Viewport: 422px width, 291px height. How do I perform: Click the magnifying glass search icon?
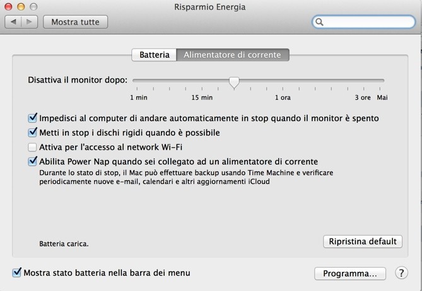pyautogui.click(x=320, y=22)
